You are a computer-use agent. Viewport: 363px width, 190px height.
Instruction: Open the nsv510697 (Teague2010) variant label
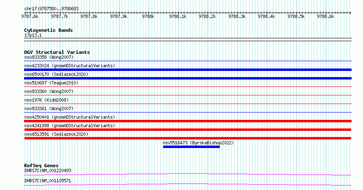tap(51, 83)
